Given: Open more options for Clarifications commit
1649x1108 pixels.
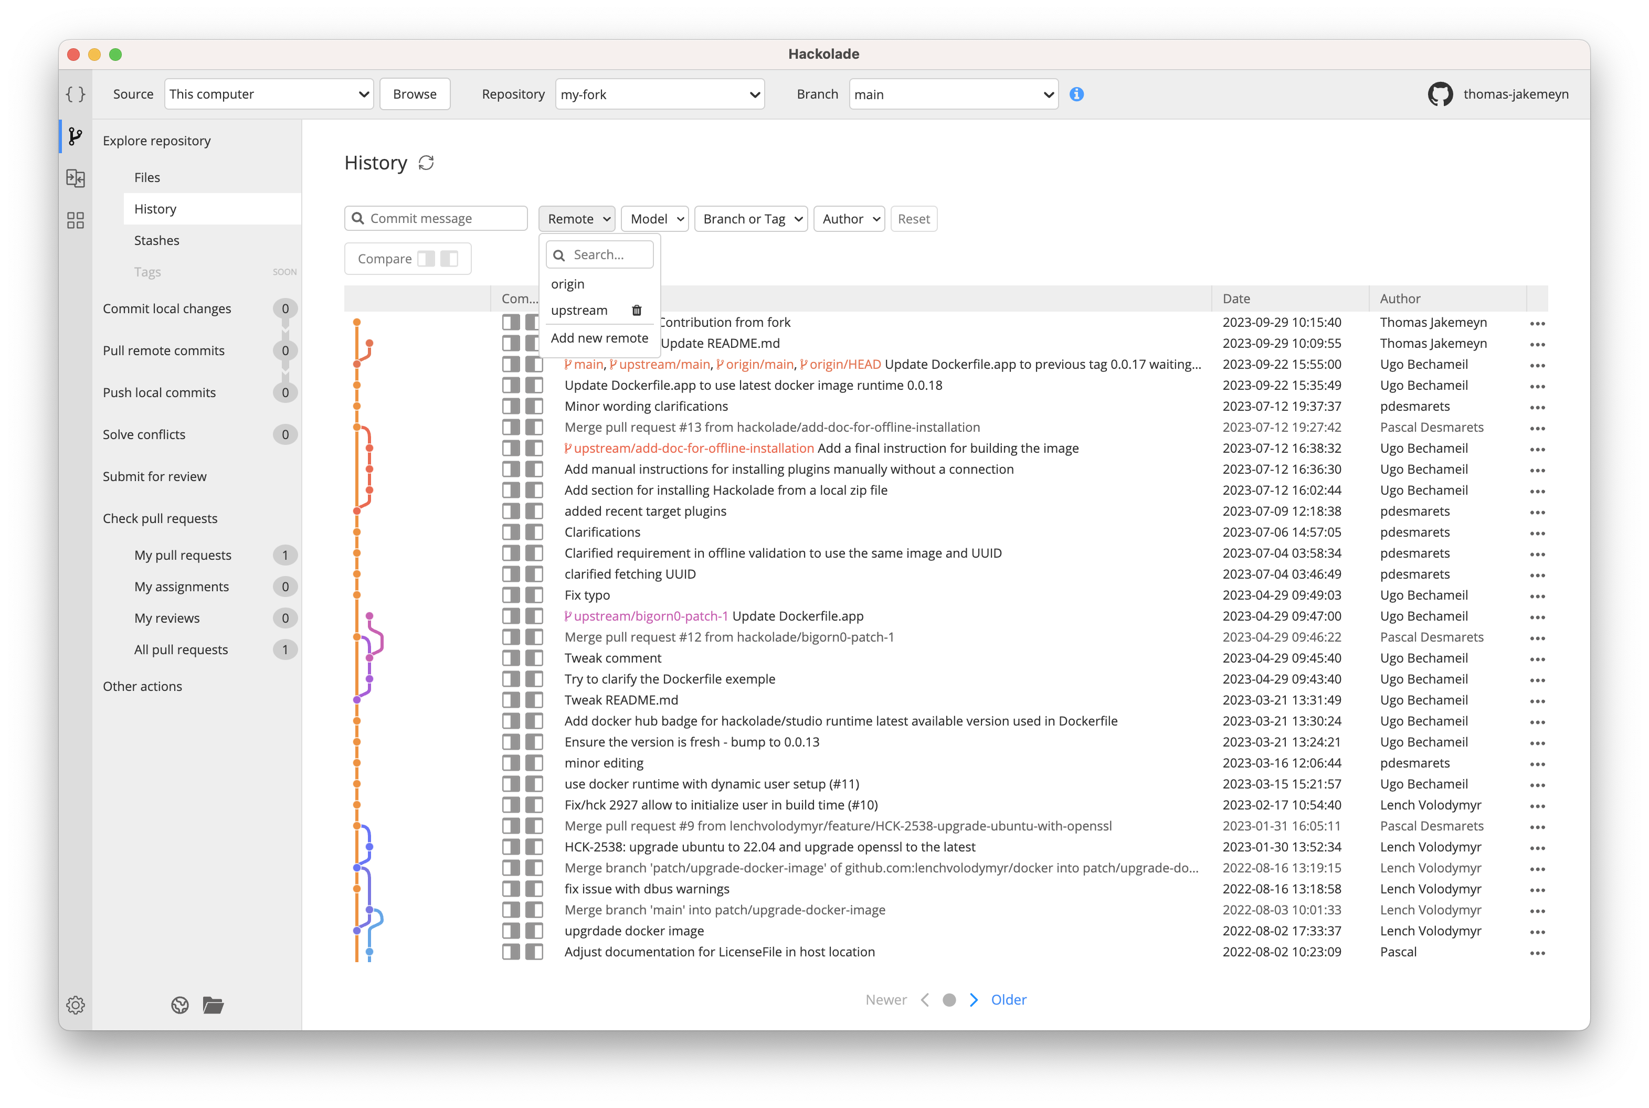Looking at the screenshot, I should [x=1537, y=533].
